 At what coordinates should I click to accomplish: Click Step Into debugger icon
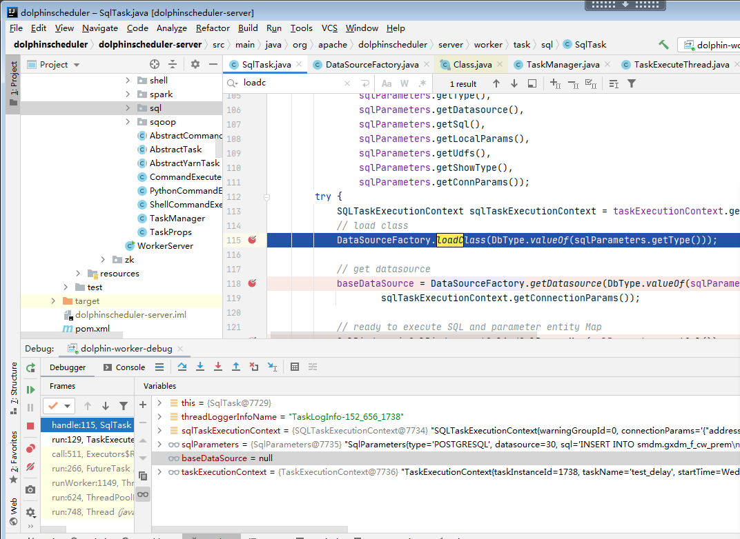(200, 367)
